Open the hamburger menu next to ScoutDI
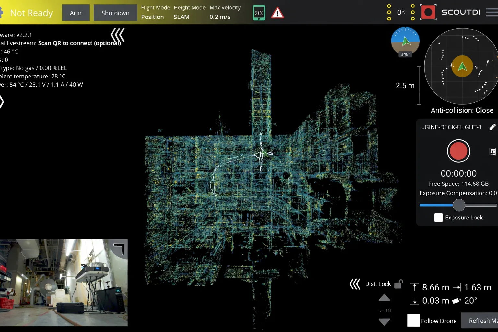This screenshot has height=332, width=498. coord(492,12)
